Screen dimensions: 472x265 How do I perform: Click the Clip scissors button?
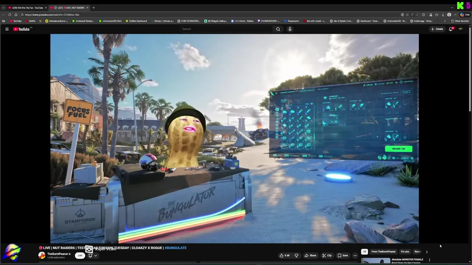pyautogui.click(x=327, y=255)
